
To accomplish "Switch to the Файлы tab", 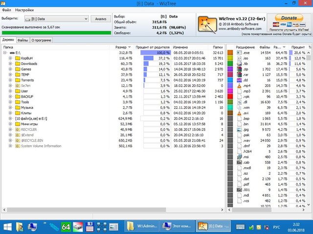I will [x=22, y=40].
